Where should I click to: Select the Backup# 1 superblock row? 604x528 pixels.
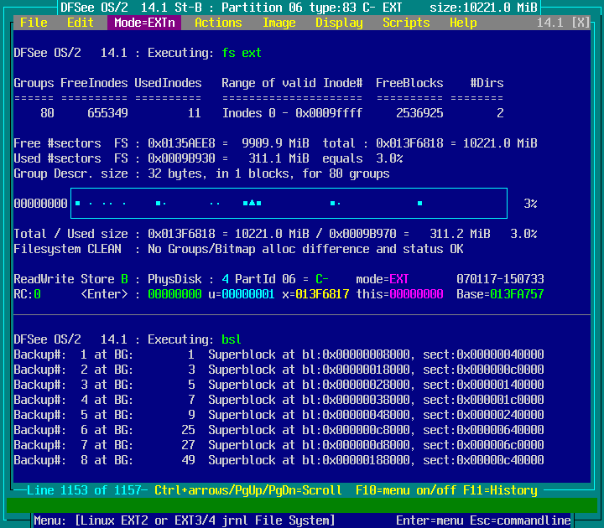pos(279,355)
